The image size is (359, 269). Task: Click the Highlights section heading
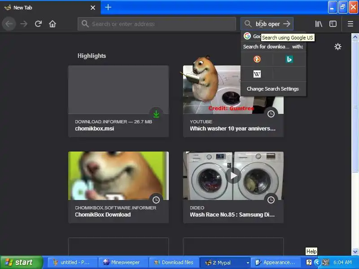point(92,56)
